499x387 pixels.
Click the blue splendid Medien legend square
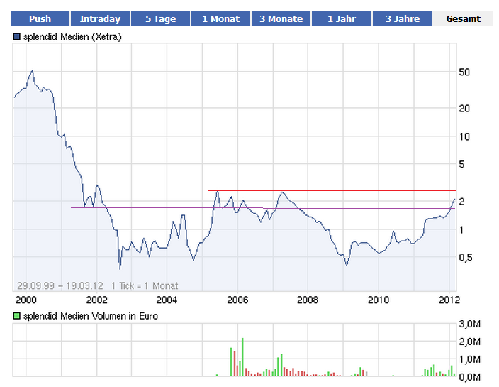pos(17,36)
